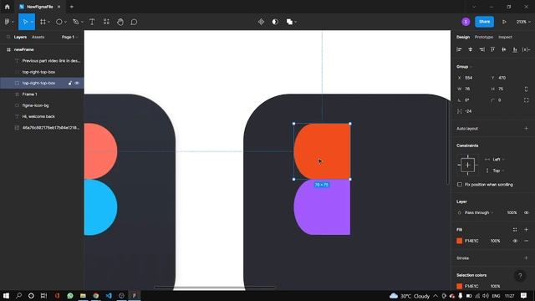Screen dimensions: 535x301
Task: Open the Figma main menu icon
Action: 8,22
